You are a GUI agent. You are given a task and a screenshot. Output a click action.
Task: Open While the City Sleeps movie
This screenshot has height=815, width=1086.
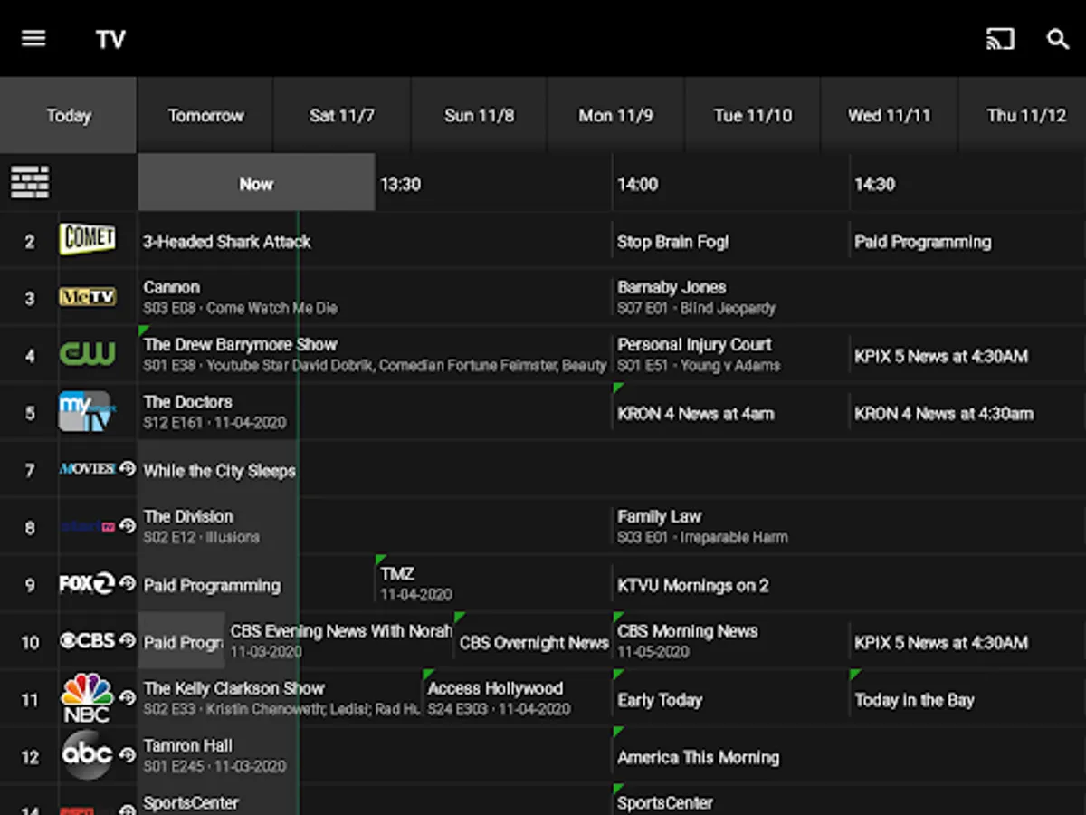coord(612,470)
